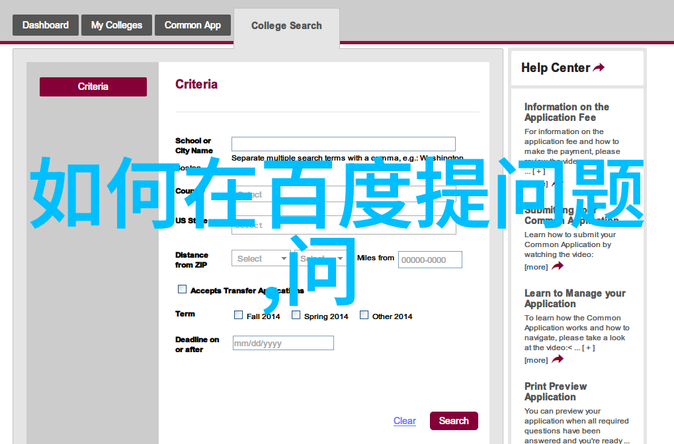Click the 'Miles from' text
Viewport: 674px width, 444px height.
coord(376,258)
